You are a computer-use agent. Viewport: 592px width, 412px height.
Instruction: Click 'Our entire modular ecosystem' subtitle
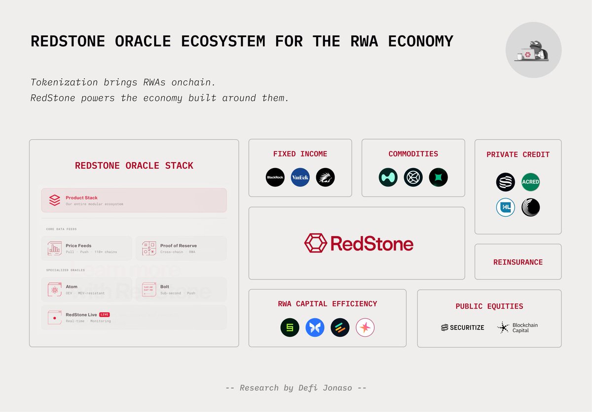click(94, 204)
